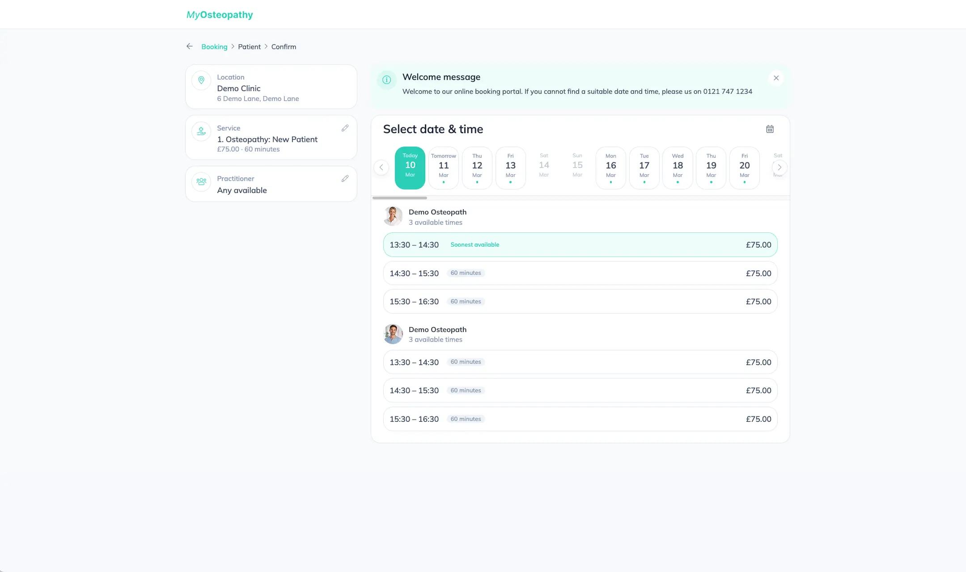Click the location pin icon beside Demo Clinic
Viewport: 966px width, 572px height.
point(201,80)
